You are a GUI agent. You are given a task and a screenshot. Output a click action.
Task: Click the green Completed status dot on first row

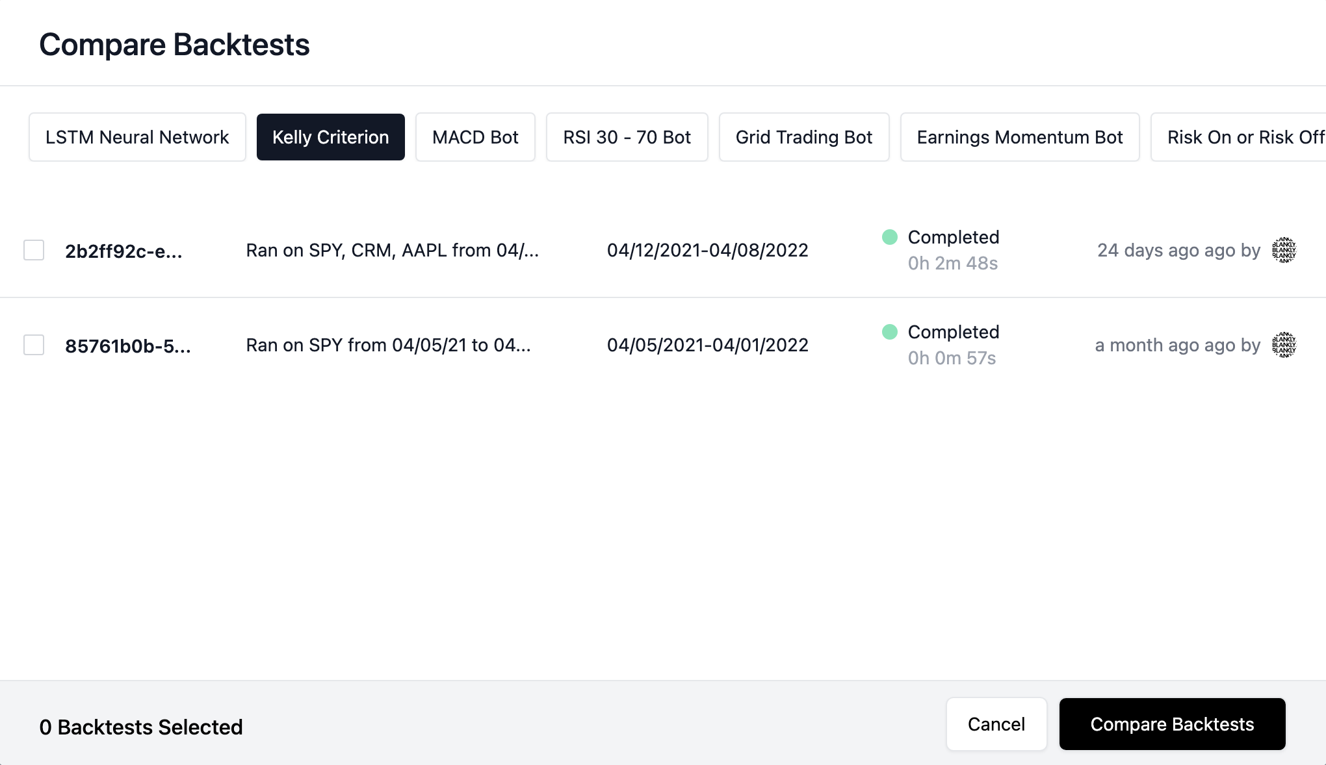click(889, 237)
